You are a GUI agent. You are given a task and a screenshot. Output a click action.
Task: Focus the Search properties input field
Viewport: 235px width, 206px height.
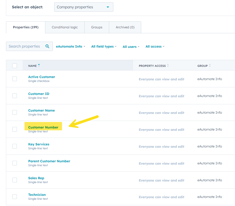[29, 46]
